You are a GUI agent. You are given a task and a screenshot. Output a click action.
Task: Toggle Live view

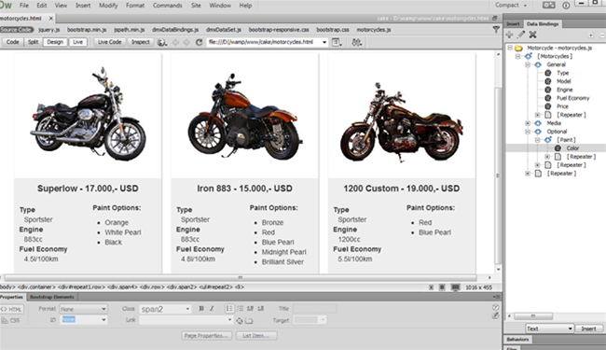[77, 42]
